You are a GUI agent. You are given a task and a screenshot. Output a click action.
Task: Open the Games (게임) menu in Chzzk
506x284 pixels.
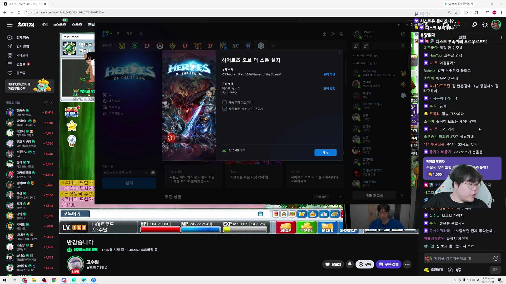pos(44,24)
